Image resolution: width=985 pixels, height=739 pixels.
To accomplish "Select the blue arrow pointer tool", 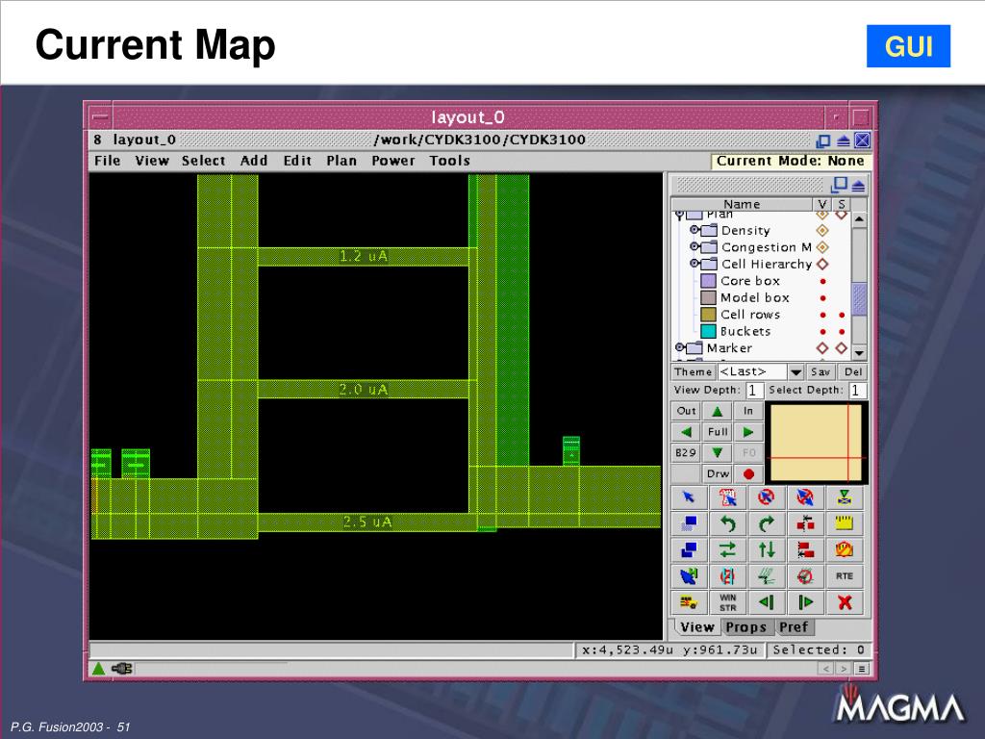I will 689,497.
